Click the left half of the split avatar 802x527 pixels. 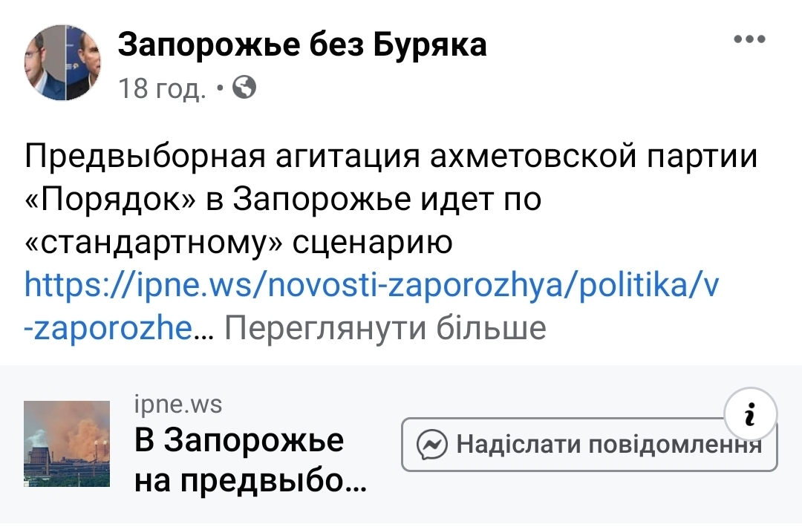pyautogui.click(x=45, y=62)
